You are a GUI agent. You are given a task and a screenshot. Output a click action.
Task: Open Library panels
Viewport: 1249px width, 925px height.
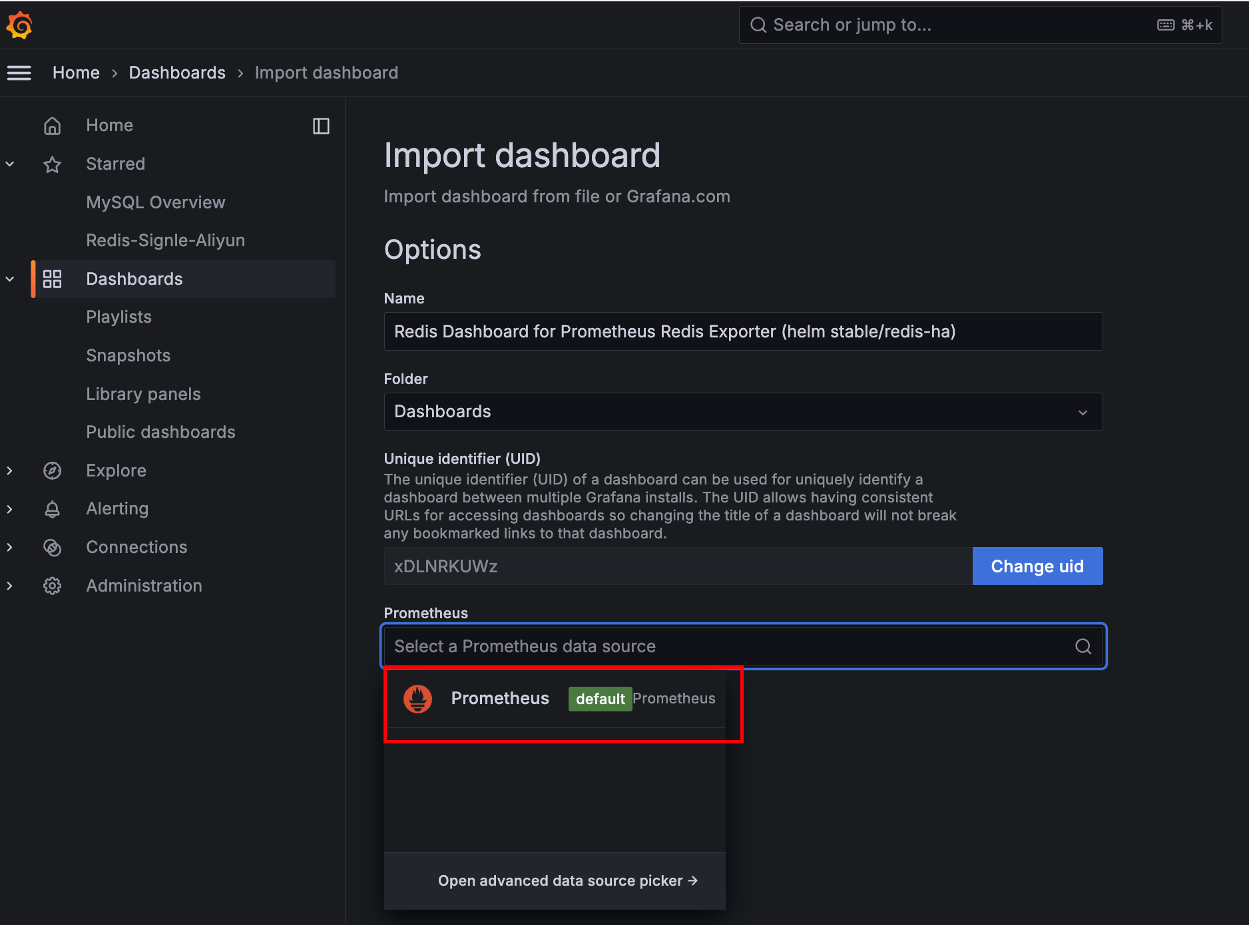point(144,394)
